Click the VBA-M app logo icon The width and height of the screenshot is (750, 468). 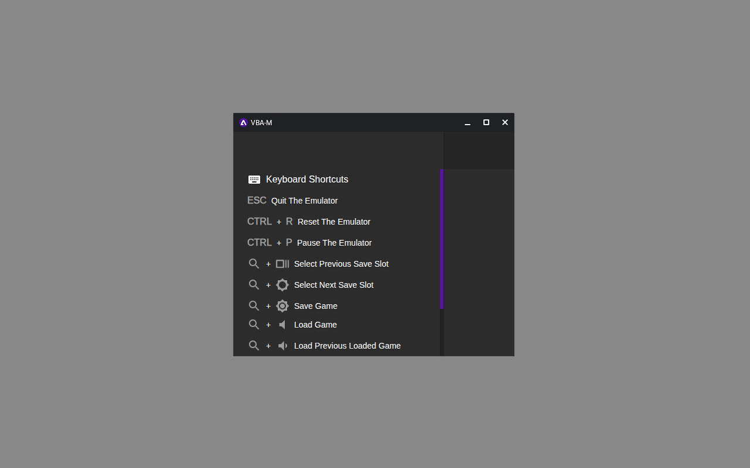coord(243,123)
